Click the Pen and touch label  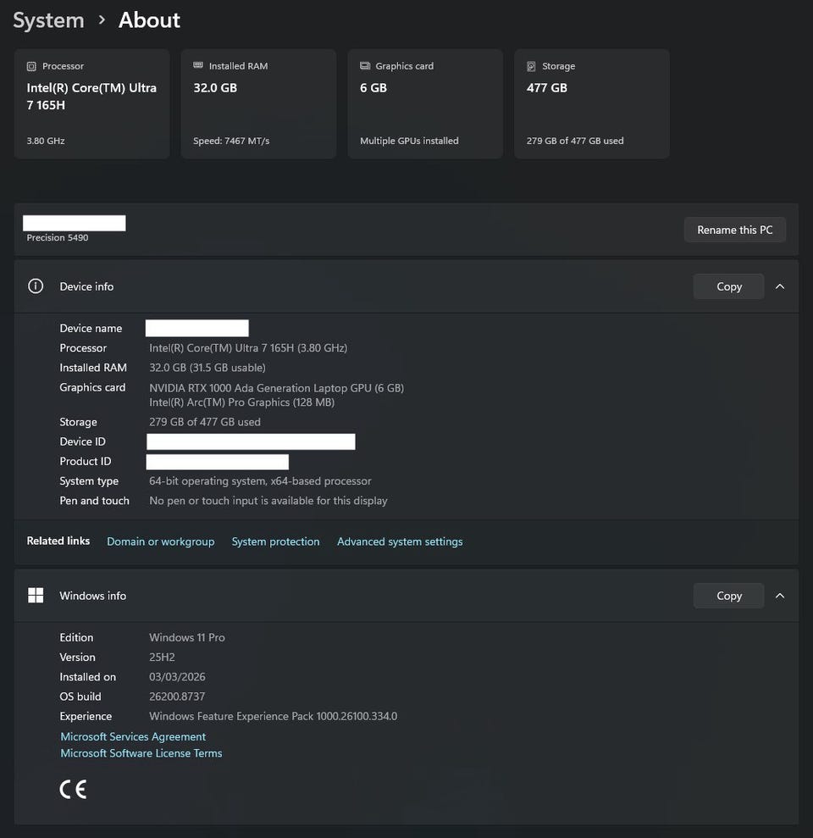(95, 501)
